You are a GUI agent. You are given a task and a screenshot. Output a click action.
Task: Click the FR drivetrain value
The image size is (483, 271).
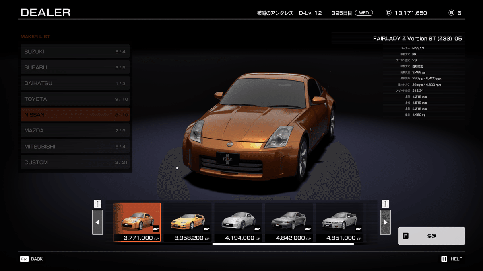414,54
